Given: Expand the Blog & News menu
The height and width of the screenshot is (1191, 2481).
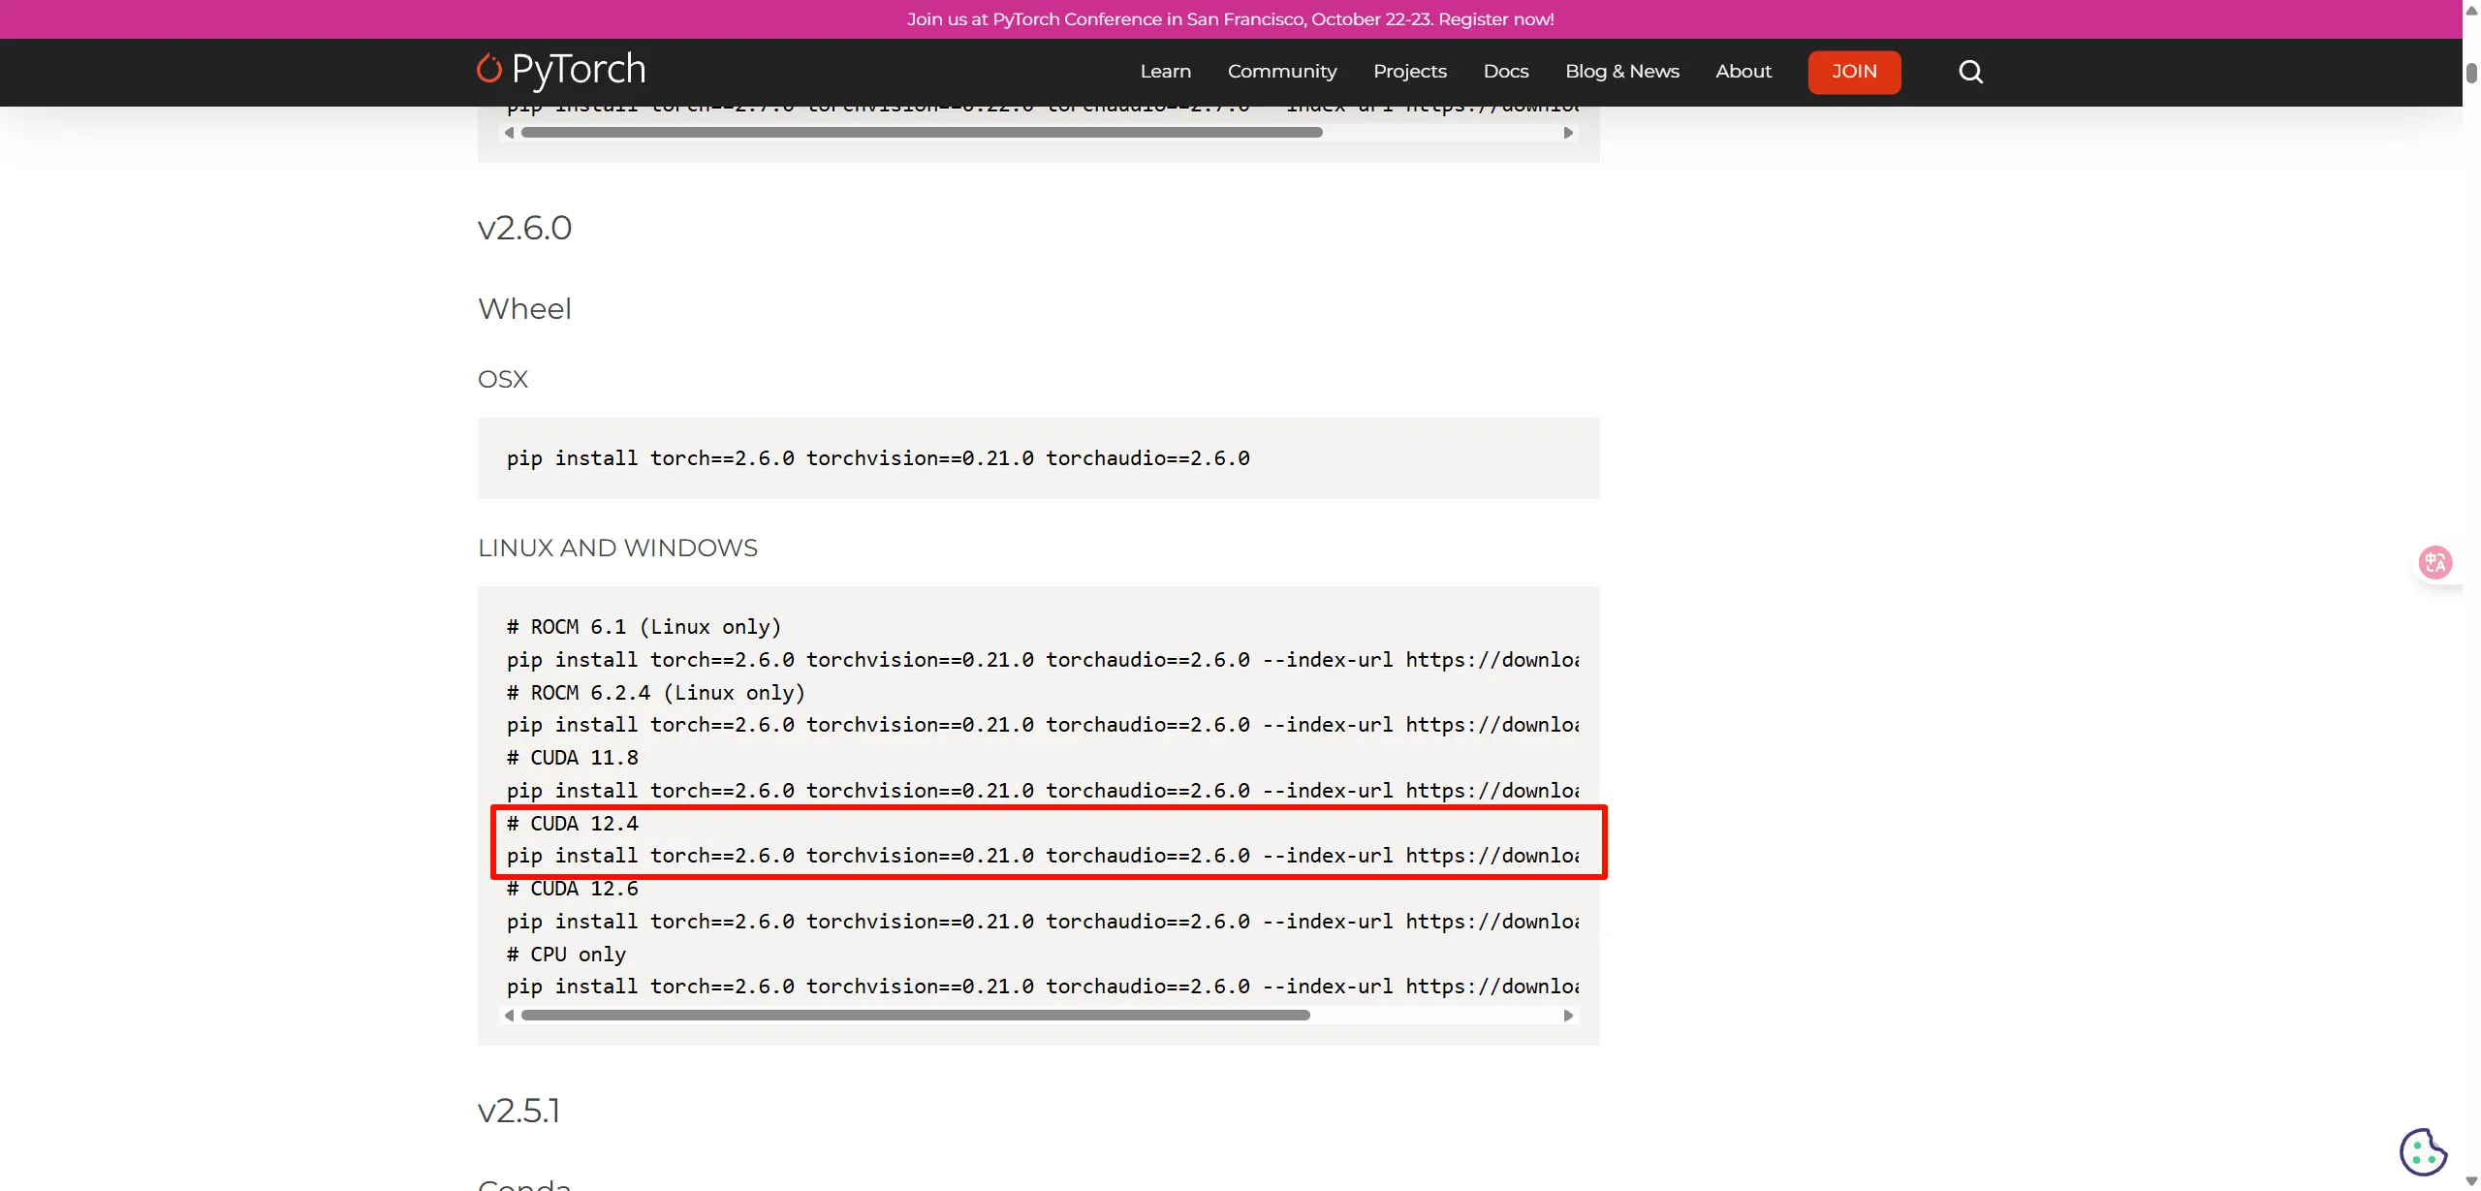Looking at the screenshot, I should click(1621, 72).
